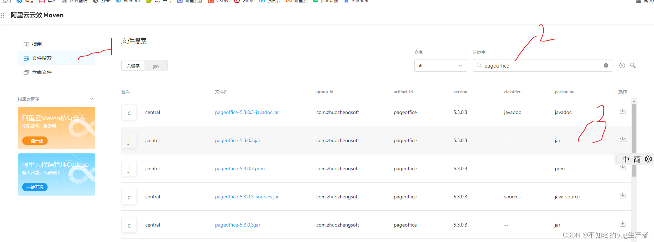Viewport: 654px width, 242px height.
Task: Switch to the 关键字 search tab
Action: click(x=133, y=66)
